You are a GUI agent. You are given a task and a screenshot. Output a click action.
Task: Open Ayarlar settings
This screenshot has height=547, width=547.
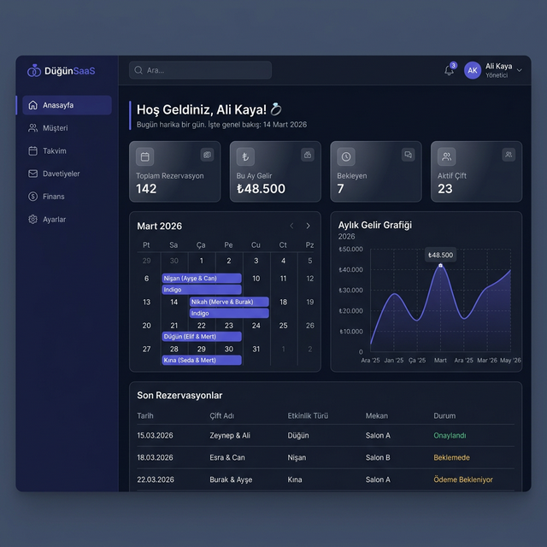pos(47,220)
